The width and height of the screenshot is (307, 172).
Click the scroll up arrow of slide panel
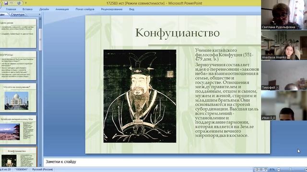[x=40, y=19]
